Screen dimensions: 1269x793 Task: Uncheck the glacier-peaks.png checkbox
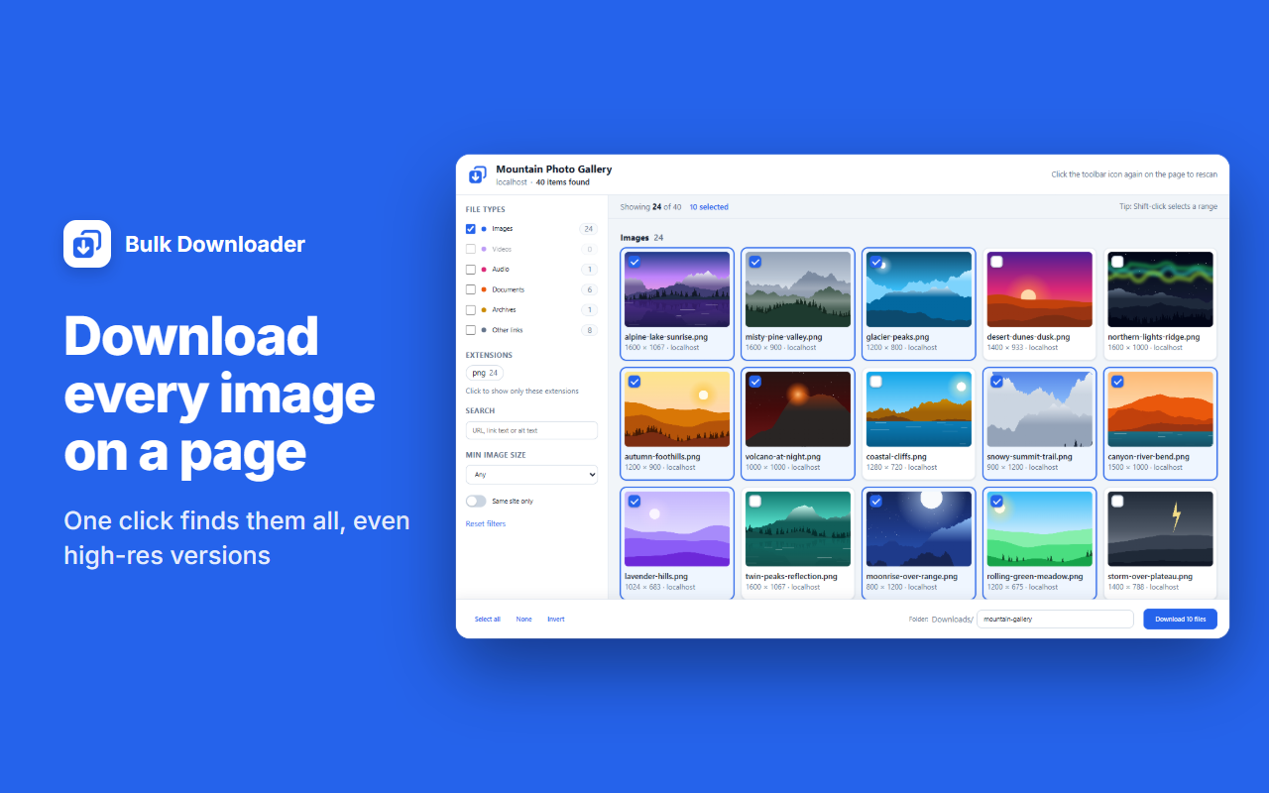(876, 262)
